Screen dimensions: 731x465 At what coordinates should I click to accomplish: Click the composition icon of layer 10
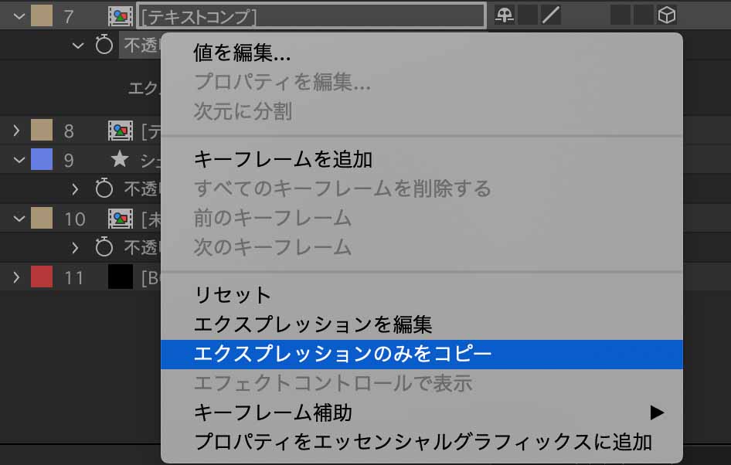point(121,218)
